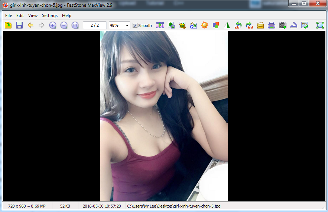
Task: Rotate the image right
Action: pyautogui.click(x=249, y=25)
